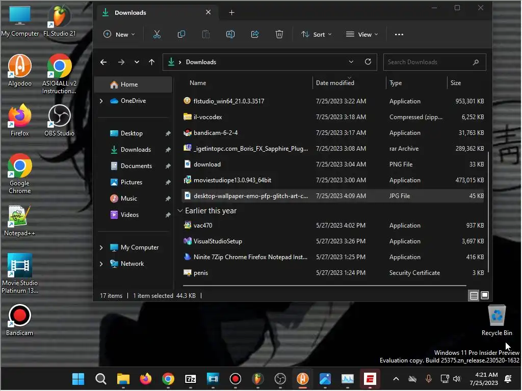Expand OneDrive in navigation pane

[x=101, y=101]
